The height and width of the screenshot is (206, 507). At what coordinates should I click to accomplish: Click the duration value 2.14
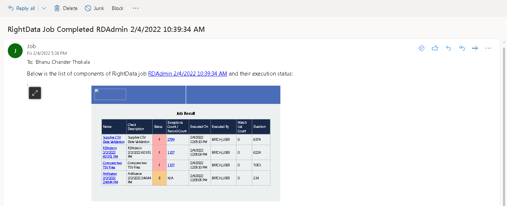tap(256, 178)
